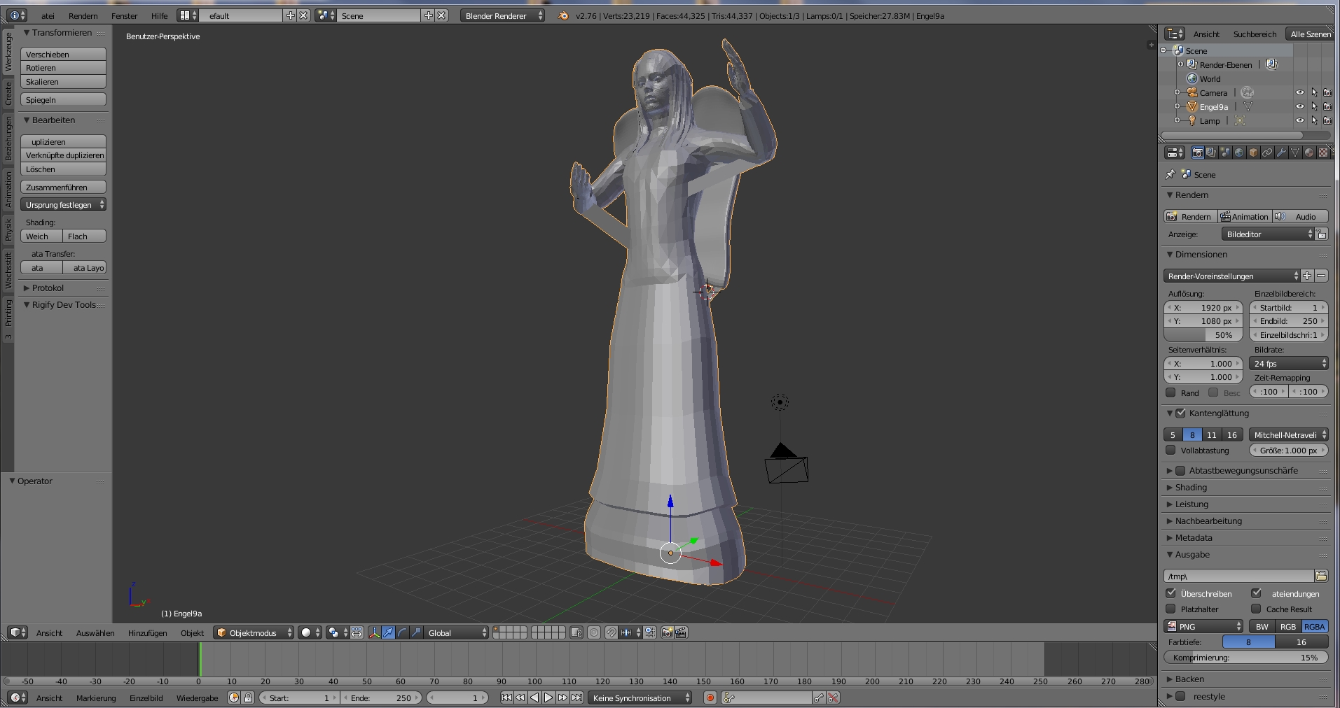Expand the Nachbearbeitung panel
The image size is (1340, 708).
coord(1208,521)
